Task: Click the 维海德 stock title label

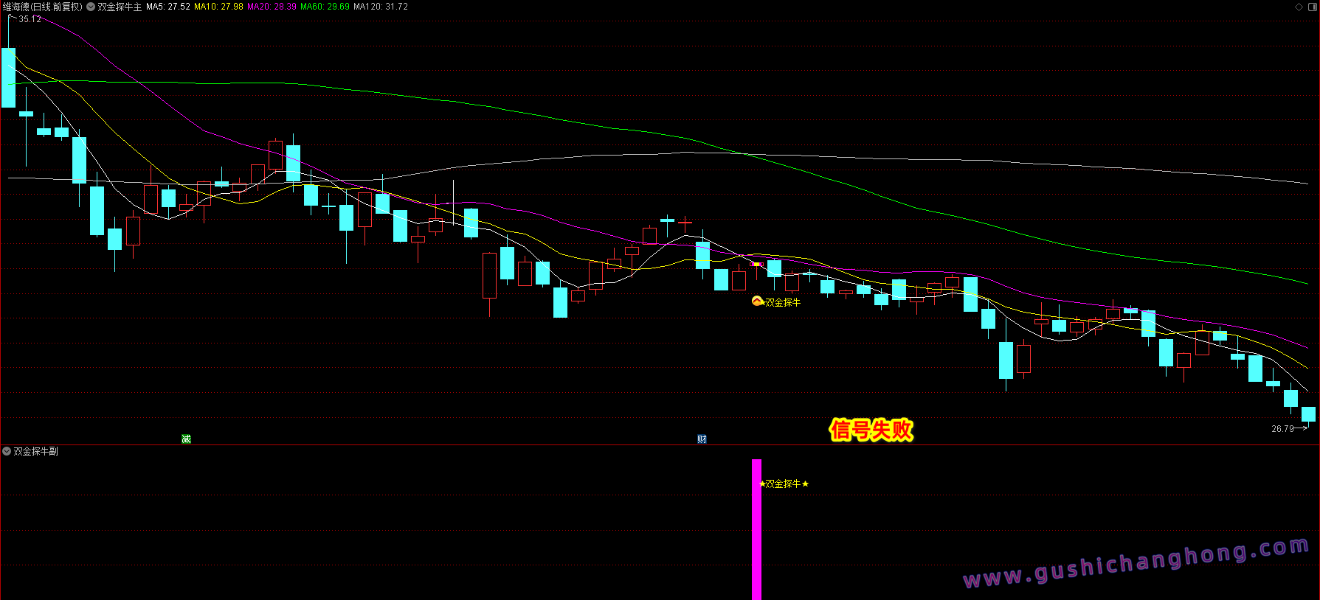Action: (42, 7)
